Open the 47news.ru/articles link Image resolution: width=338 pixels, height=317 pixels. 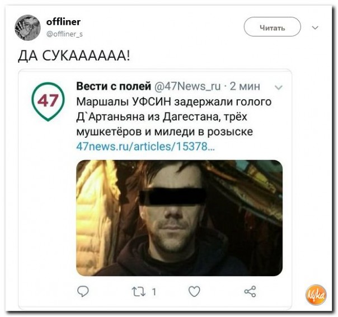click(145, 146)
